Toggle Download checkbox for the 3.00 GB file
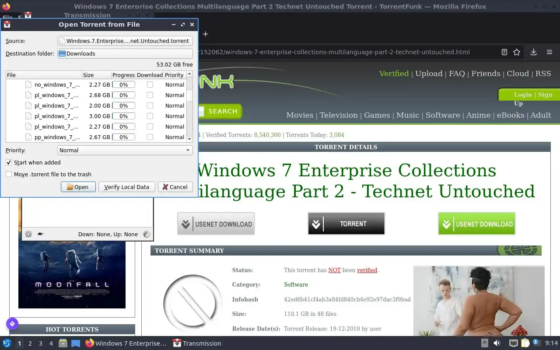The width and height of the screenshot is (560, 350). pyautogui.click(x=150, y=116)
